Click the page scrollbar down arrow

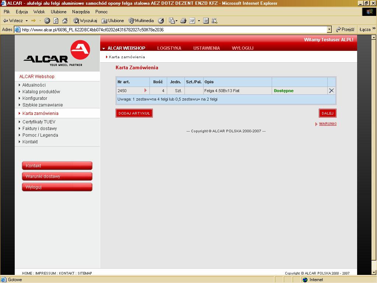tap(374, 272)
